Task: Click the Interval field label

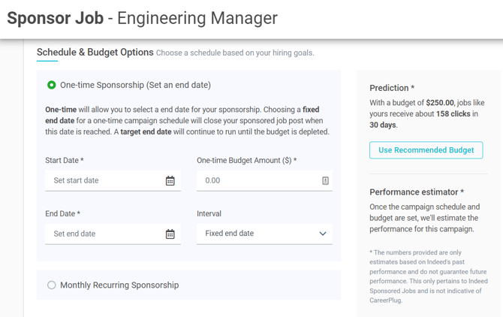Action: click(x=209, y=214)
